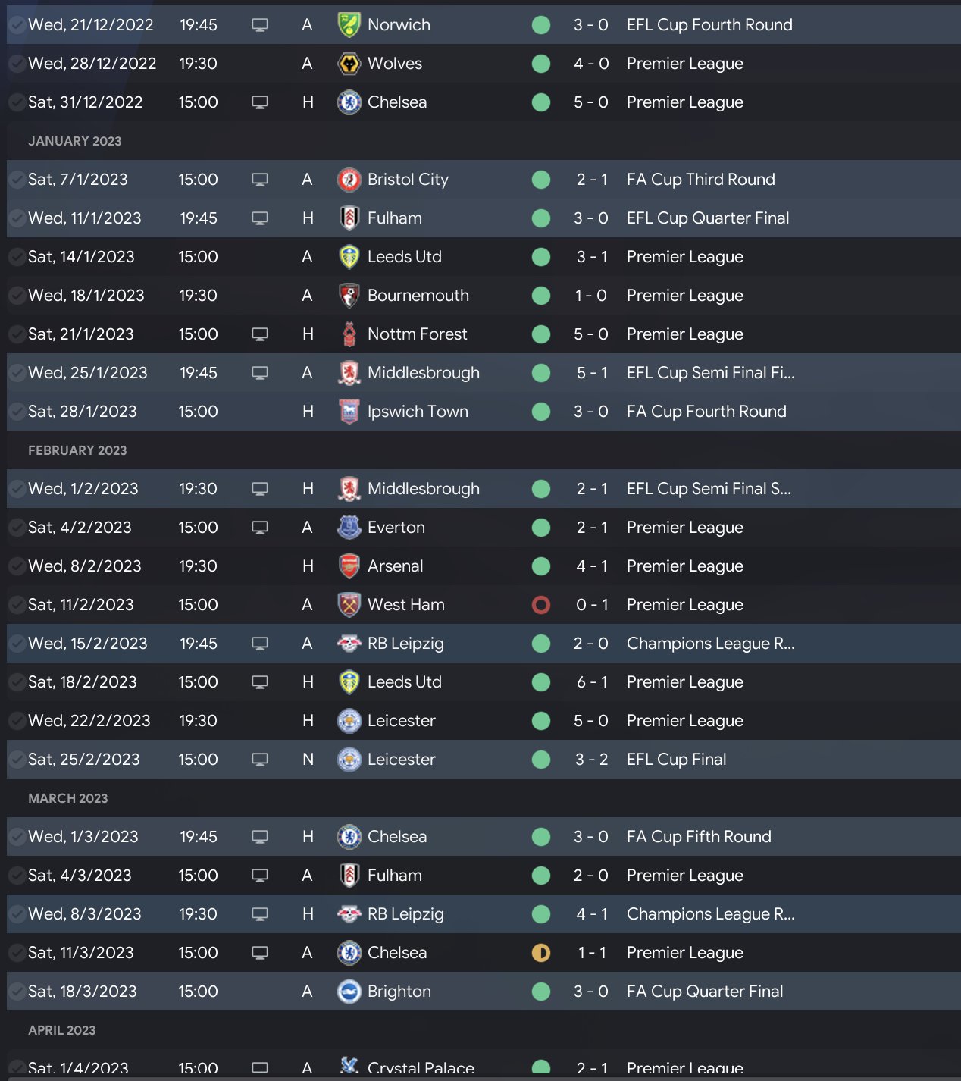The width and height of the screenshot is (961, 1081).
Task: Toggle checkmark beside Sat 14/1/2023 Leeds match
Action: click(x=16, y=257)
